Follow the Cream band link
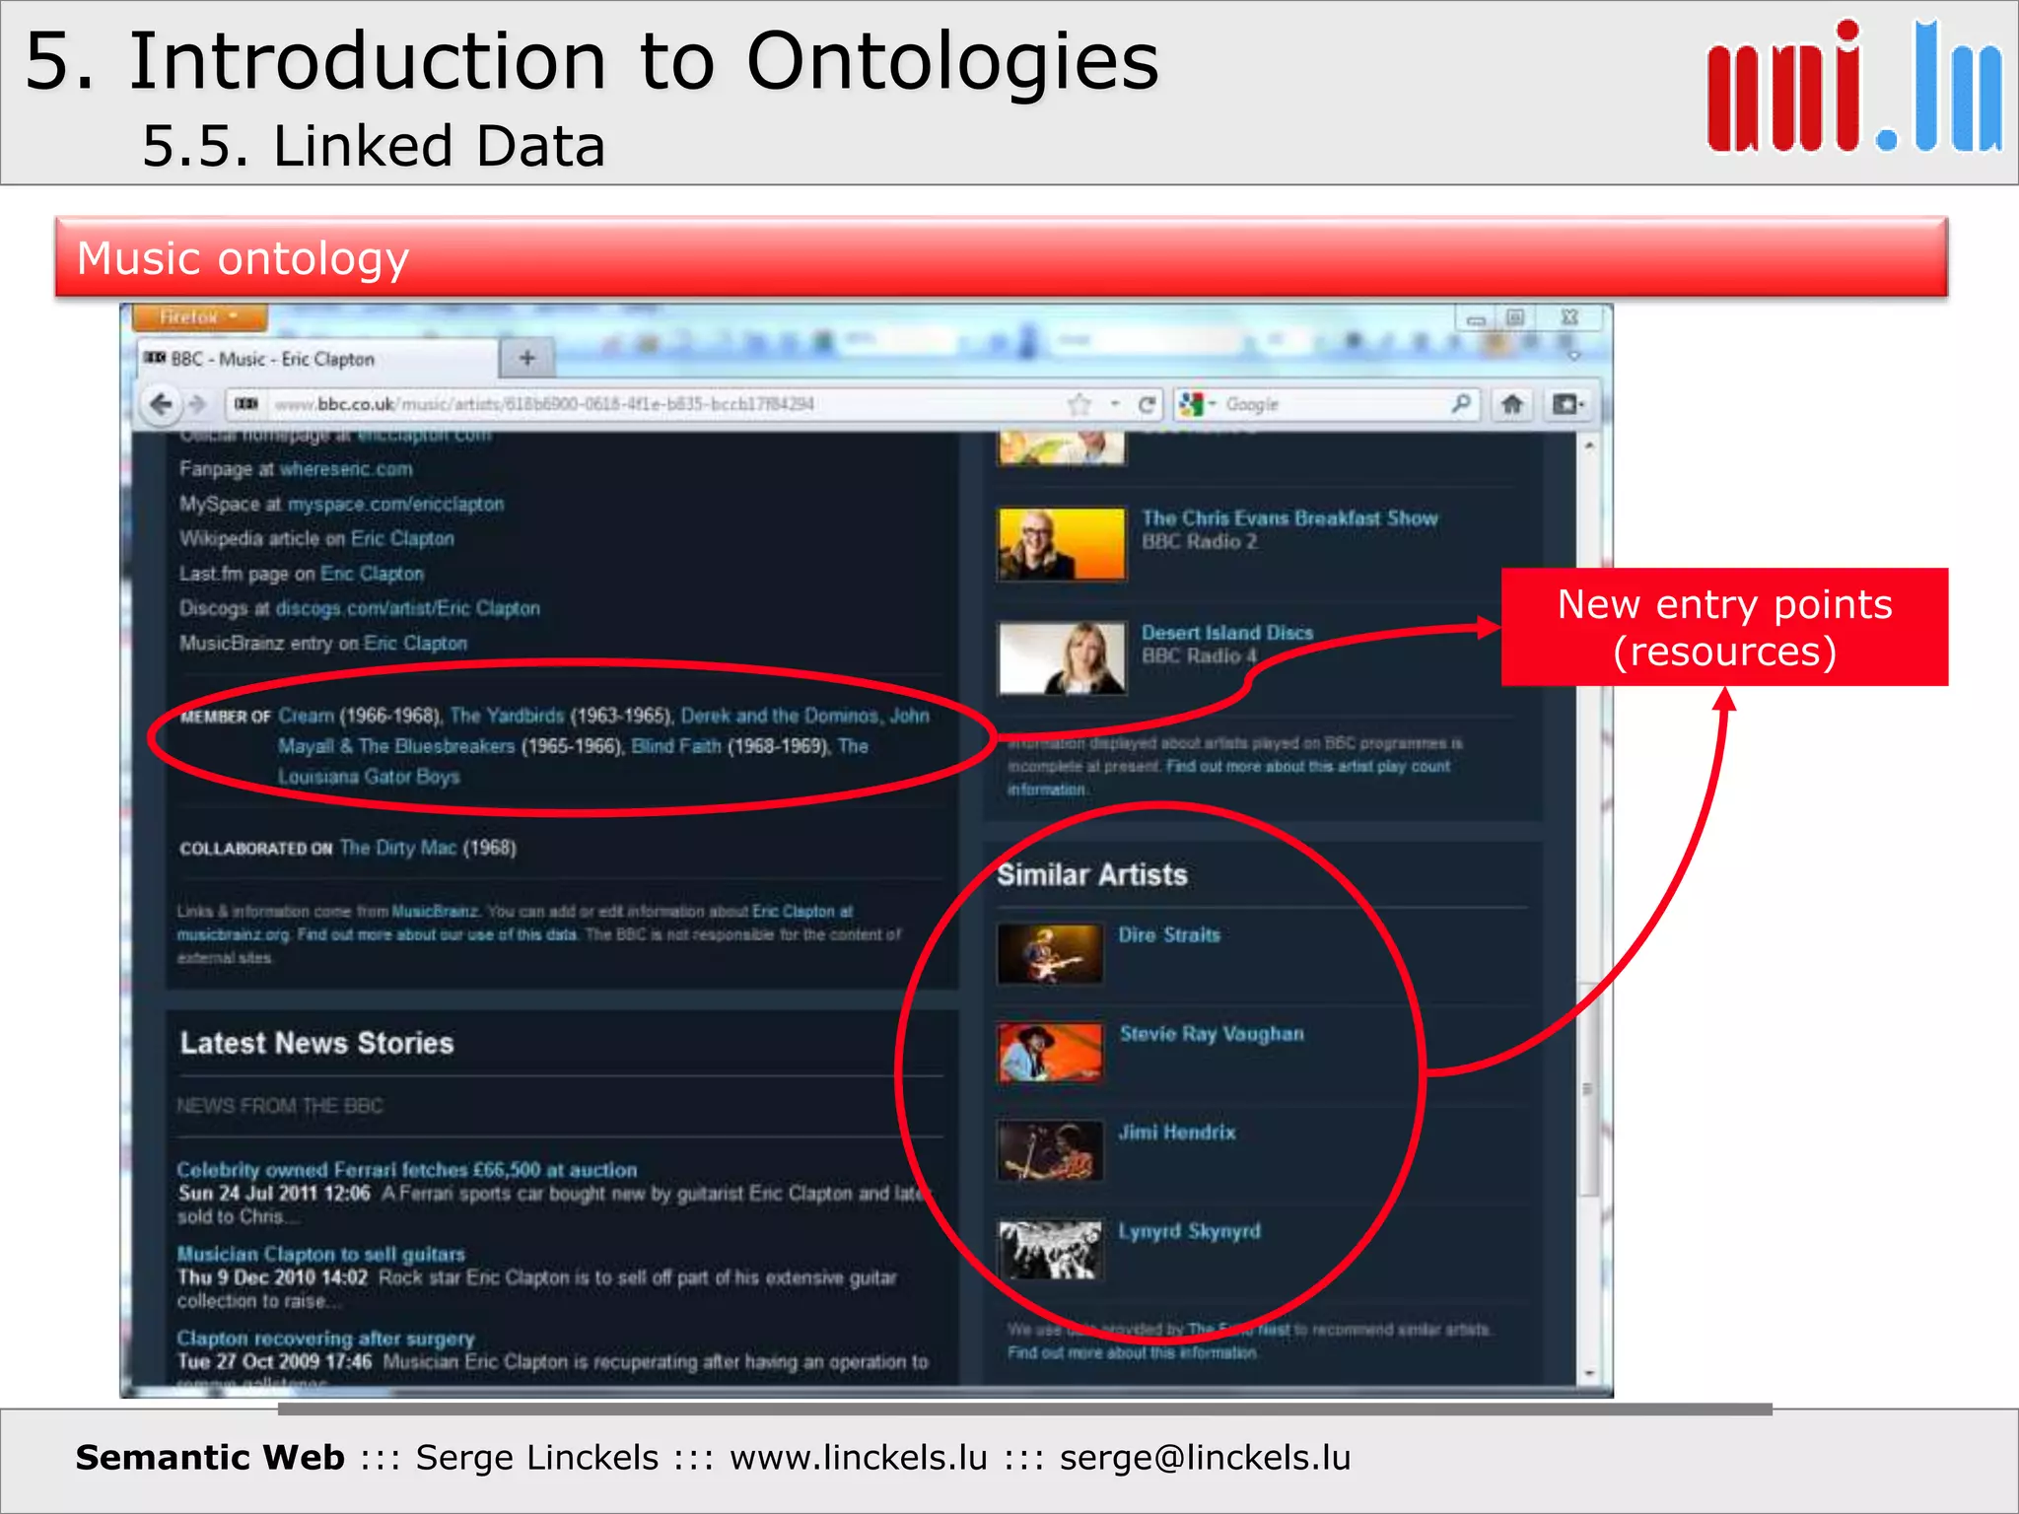The height and width of the screenshot is (1514, 2019). (306, 716)
